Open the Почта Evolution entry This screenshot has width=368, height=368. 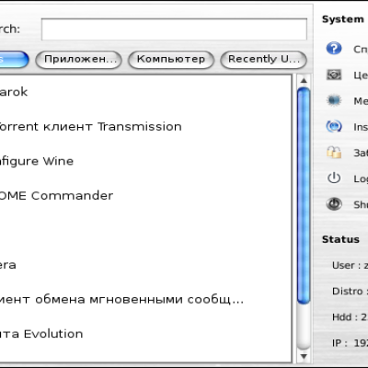tap(41, 334)
